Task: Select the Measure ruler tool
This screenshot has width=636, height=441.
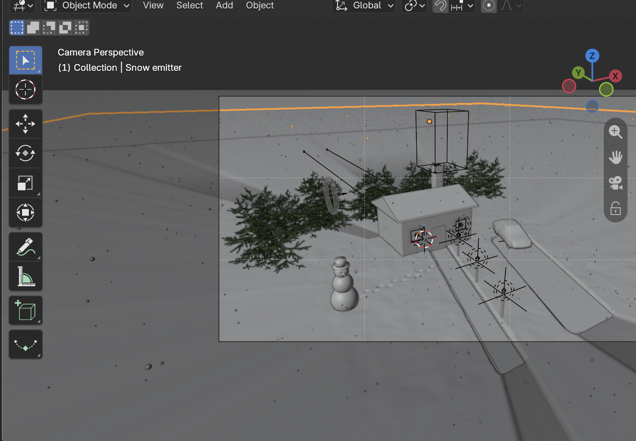Action: (25, 276)
